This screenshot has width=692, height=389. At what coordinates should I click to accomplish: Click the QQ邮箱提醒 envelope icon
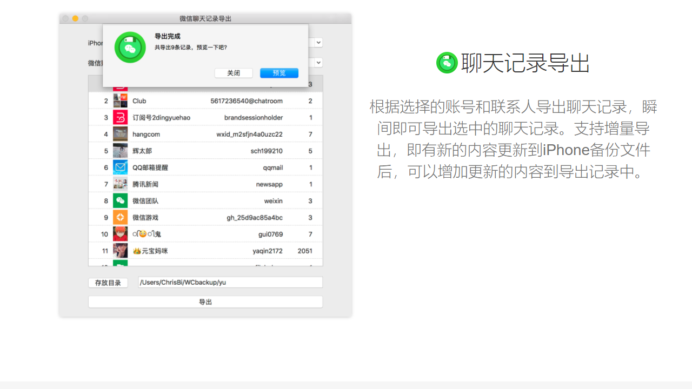119,167
